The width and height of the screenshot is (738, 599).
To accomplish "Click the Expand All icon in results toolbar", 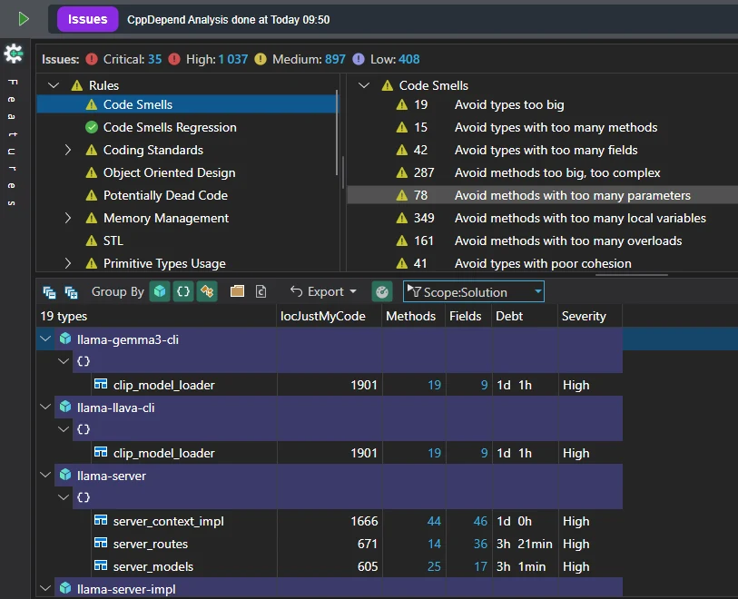I will coord(71,292).
